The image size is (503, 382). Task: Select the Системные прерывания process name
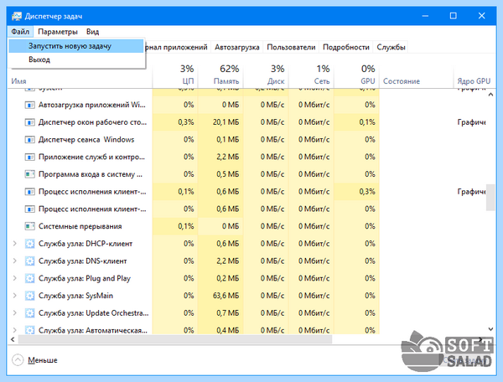(80, 226)
